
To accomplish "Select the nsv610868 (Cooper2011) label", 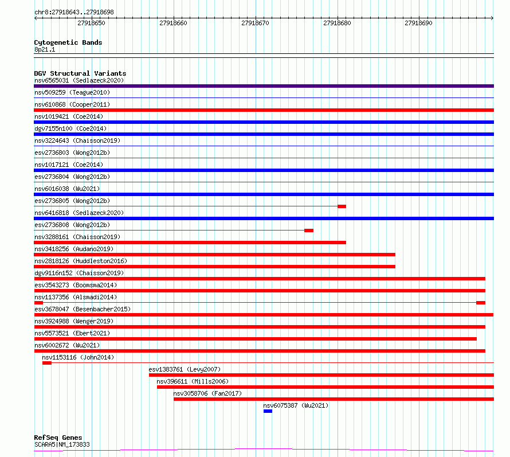I will pos(72,104).
